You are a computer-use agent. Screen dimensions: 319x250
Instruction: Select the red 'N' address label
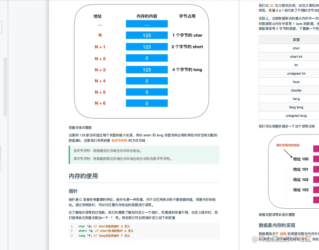[x=100, y=35]
